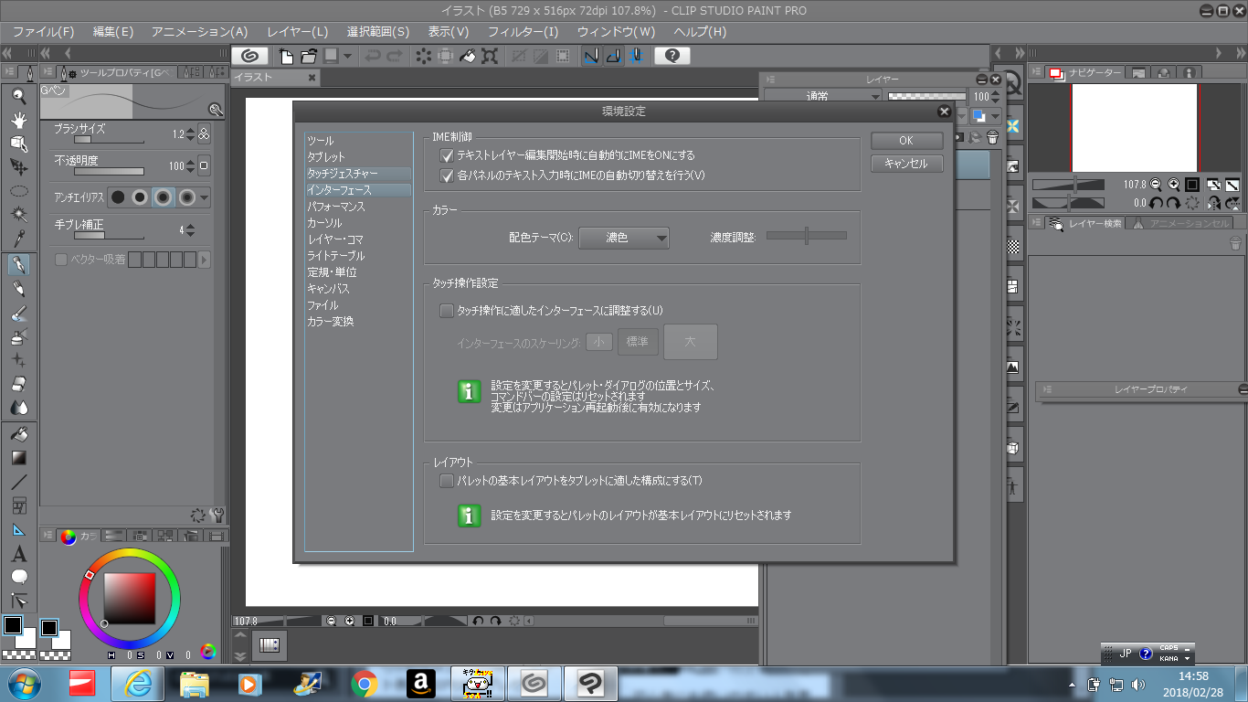Open Google Chrome from the taskbar
The image size is (1248, 702).
click(x=365, y=683)
